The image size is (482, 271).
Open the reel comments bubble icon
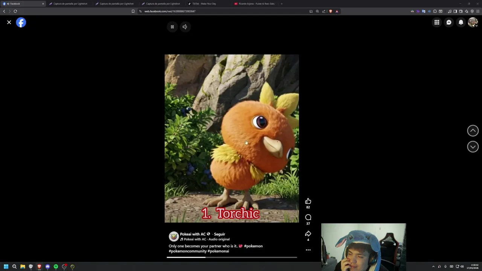308,218
